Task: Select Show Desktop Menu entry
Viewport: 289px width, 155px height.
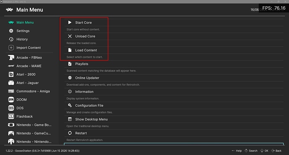Action: [174, 119]
